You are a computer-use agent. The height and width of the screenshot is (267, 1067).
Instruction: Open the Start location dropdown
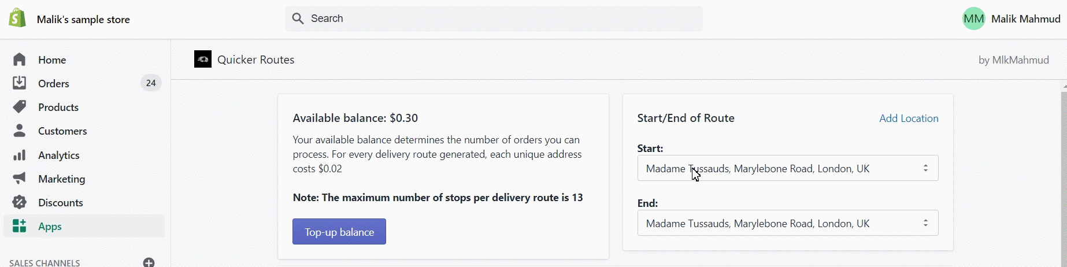(787, 168)
